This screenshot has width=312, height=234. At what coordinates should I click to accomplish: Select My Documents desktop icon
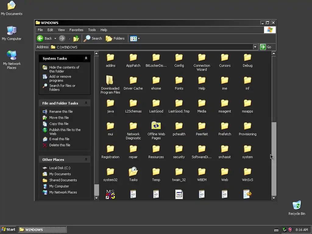point(12,8)
